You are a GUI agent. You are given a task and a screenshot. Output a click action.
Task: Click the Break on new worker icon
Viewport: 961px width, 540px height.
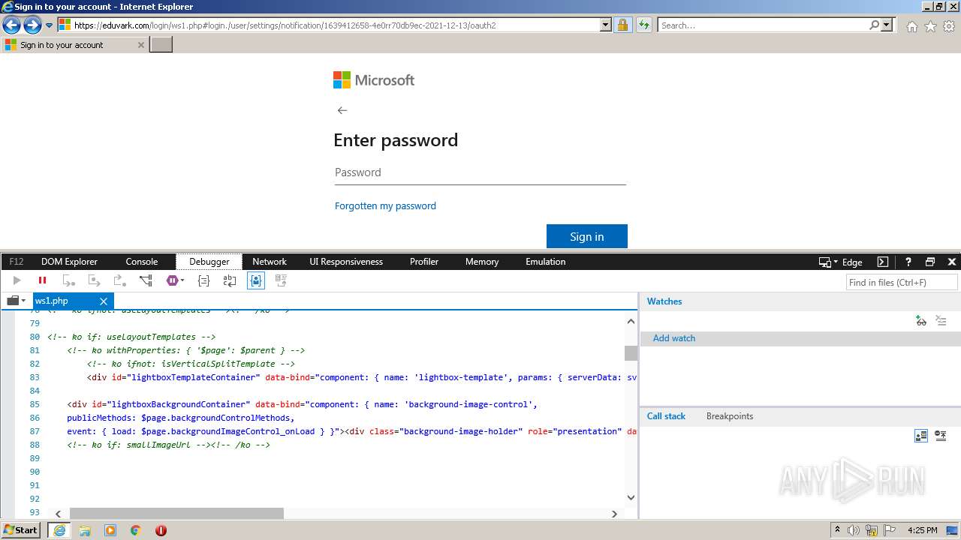(146, 280)
